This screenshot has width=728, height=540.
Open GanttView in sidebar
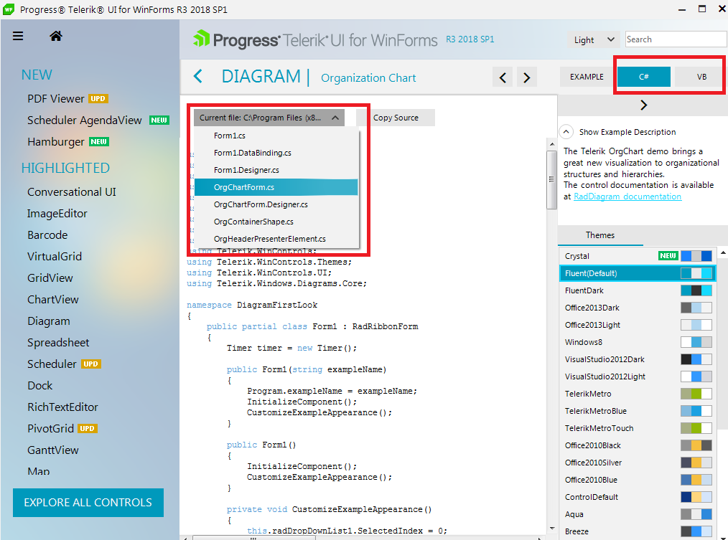click(53, 450)
